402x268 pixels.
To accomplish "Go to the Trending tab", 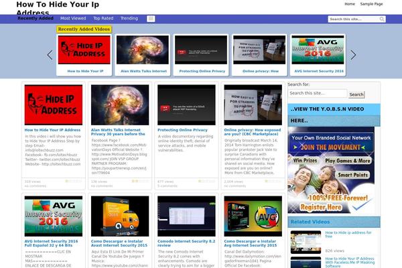I will point(129,18).
